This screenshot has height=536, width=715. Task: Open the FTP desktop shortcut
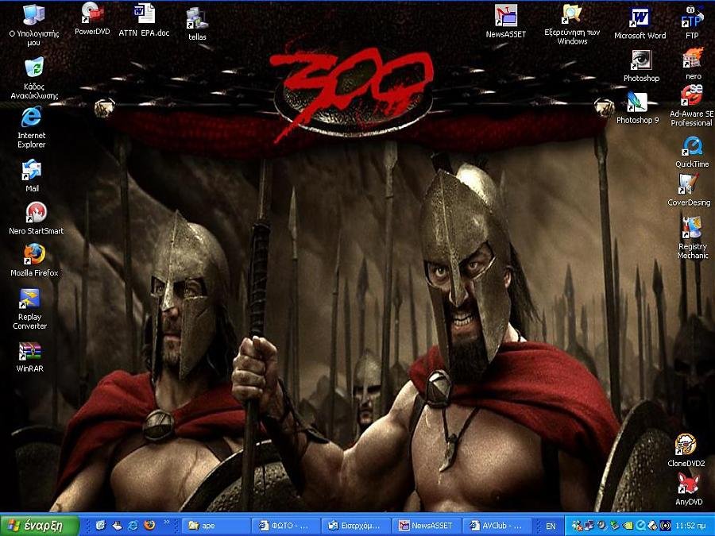point(692,22)
